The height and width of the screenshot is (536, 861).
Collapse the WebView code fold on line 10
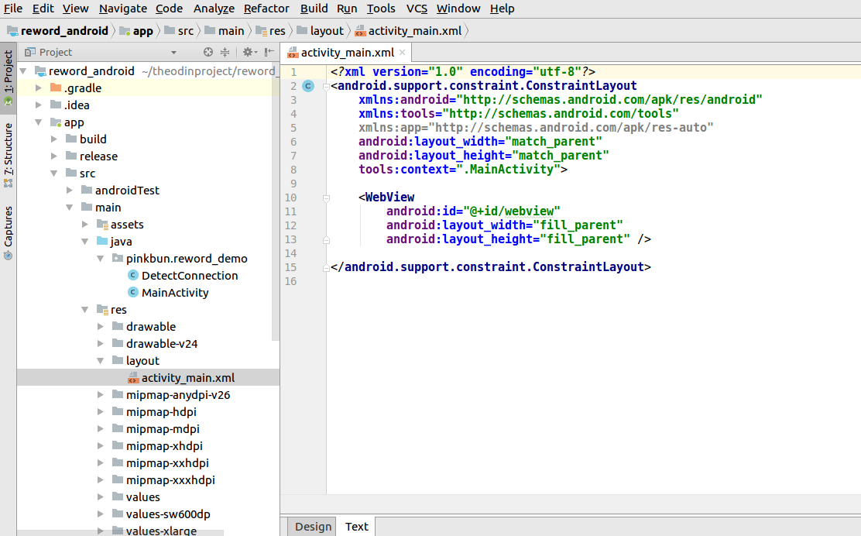point(325,197)
